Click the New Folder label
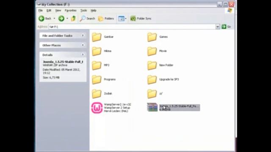This screenshot has width=271, height=152. click(166, 65)
